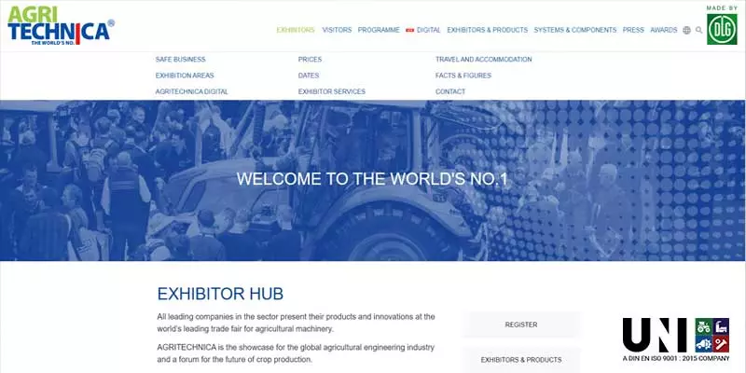Open the AWARDS menu
The width and height of the screenshot is (746, 373).
click(664, 30)
